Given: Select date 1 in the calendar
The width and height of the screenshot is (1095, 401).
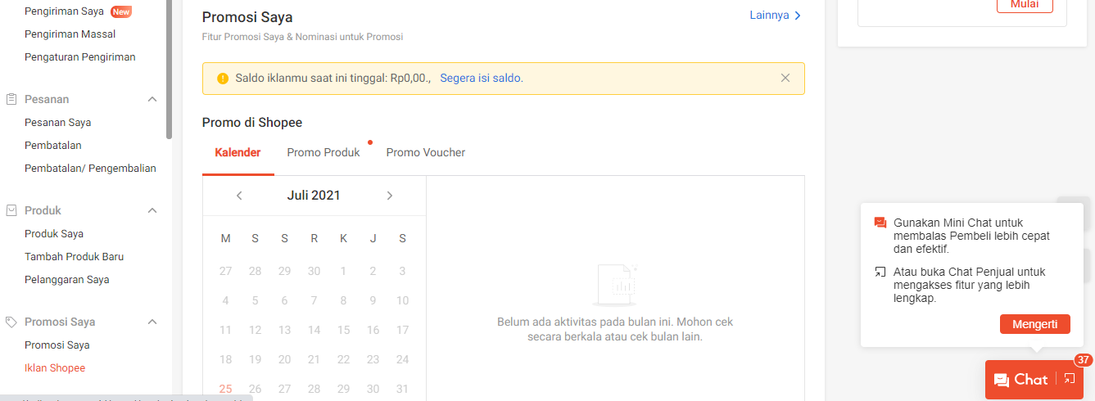Looking at the screenshot, I should pyautogui.click(x=344, y=271).
